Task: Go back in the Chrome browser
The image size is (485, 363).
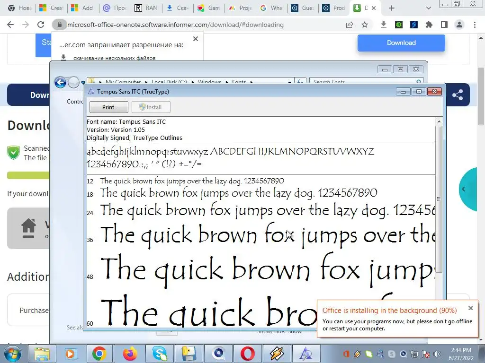Action: pyautogui.click(x=10, y=25)
